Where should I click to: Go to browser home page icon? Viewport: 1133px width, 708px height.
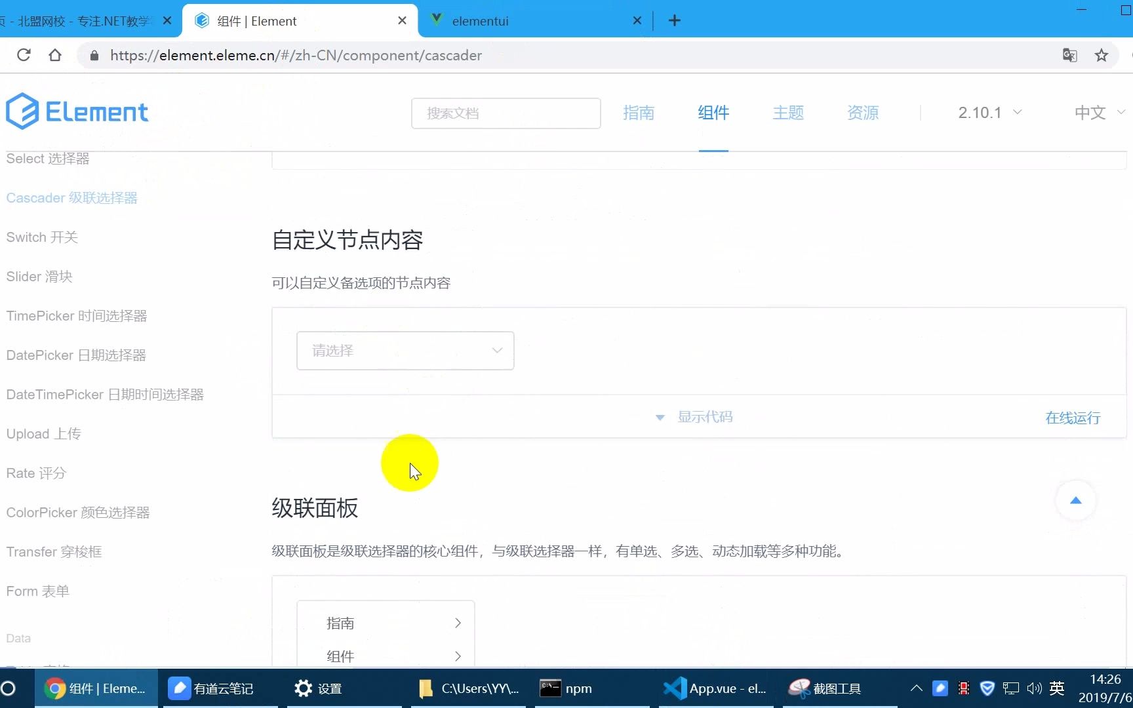point(55,55)
